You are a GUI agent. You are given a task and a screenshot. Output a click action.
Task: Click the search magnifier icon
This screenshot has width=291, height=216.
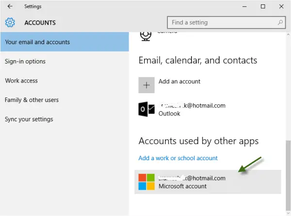(x=280, y=22)
